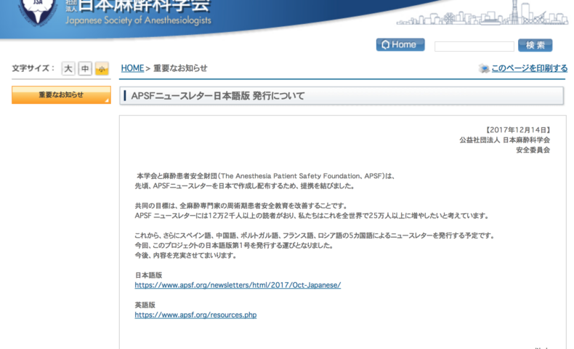574x349 pixels.
Task: Click the 英語版 label
Action: click(x=145, y=305)
